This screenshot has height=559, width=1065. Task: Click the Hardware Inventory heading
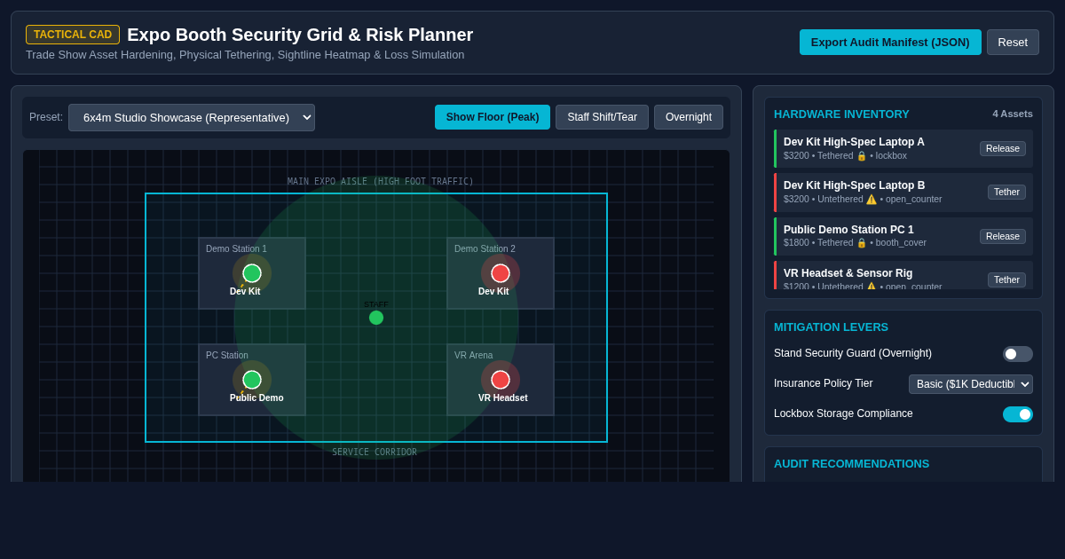841,114
